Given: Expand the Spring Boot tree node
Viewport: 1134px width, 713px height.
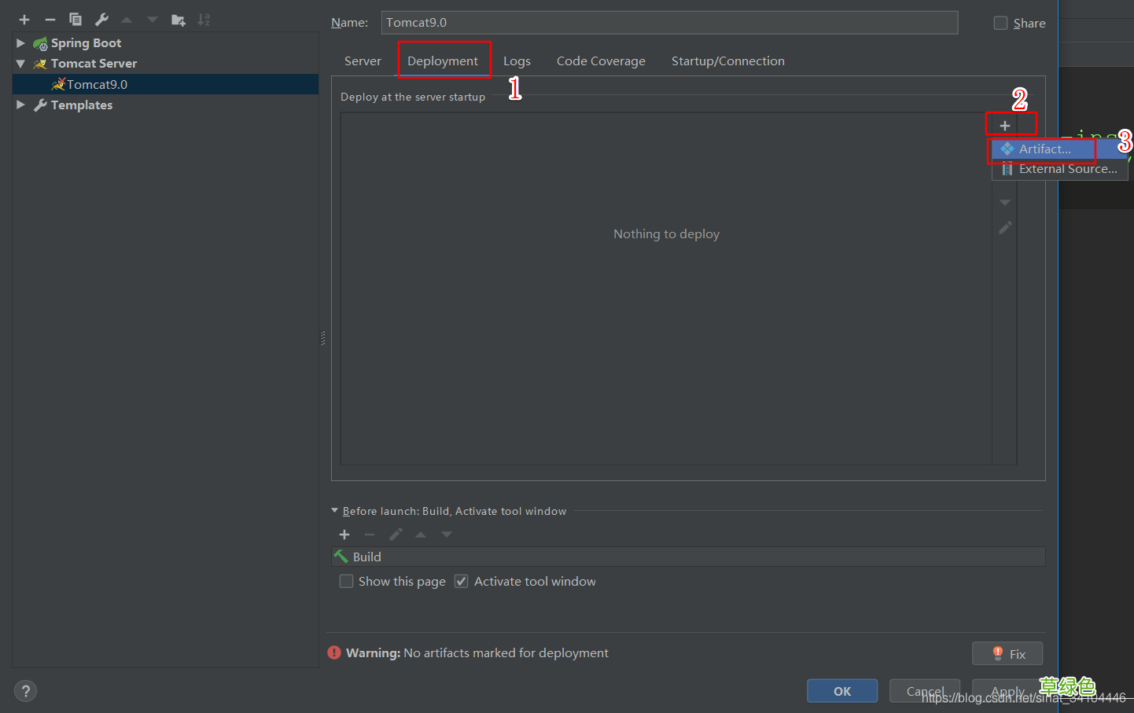Looking at the screenshot, I should (20, 43).
